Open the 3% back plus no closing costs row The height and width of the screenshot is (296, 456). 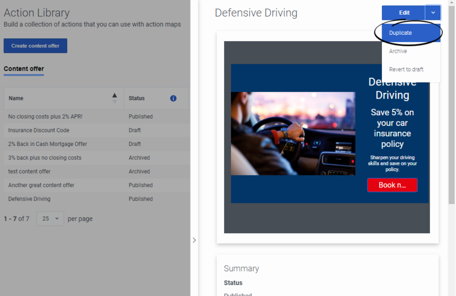[97, 158]
